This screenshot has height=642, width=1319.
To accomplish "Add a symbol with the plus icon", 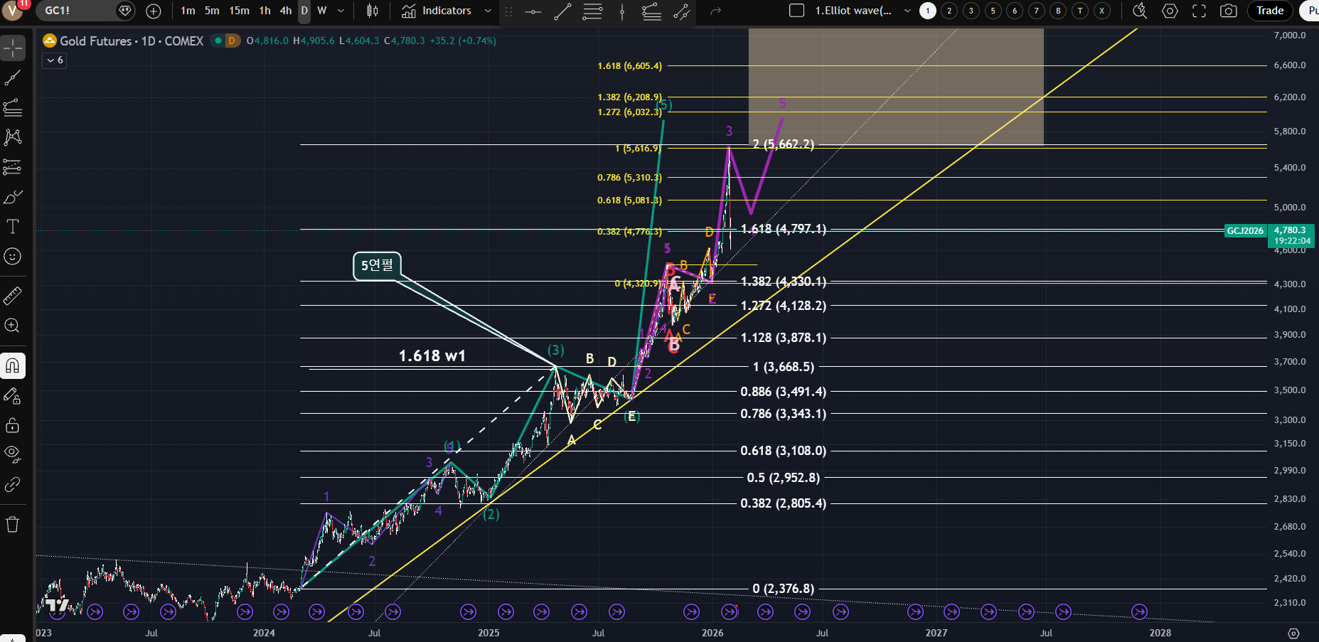I will tap(154, 11).
